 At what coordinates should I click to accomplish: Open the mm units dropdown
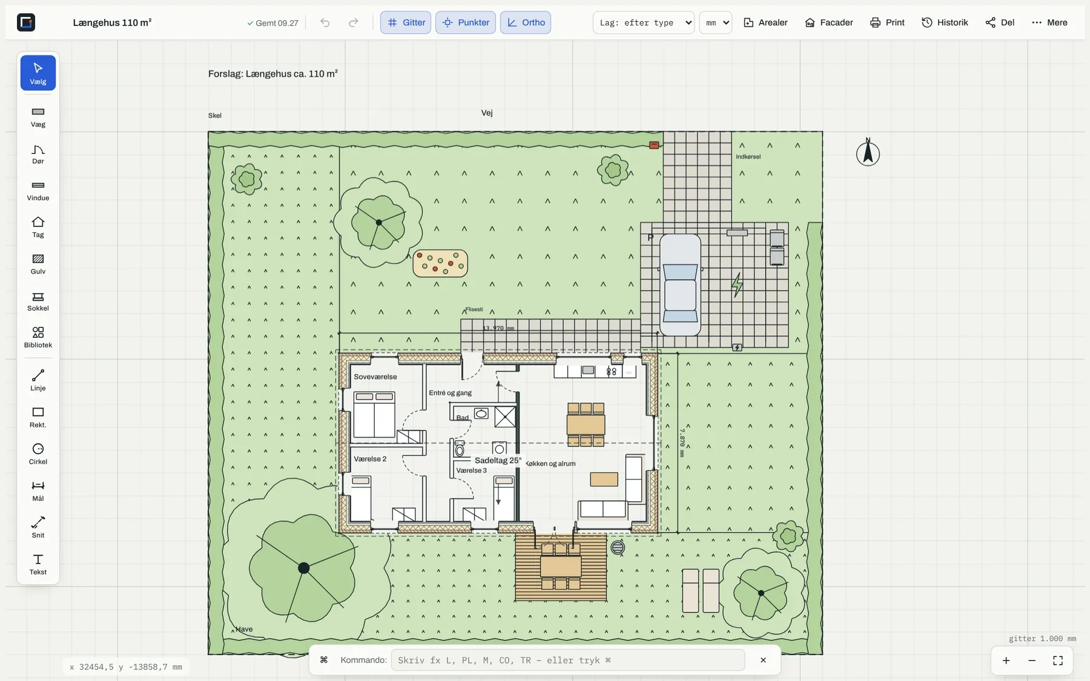click(716, 22)
